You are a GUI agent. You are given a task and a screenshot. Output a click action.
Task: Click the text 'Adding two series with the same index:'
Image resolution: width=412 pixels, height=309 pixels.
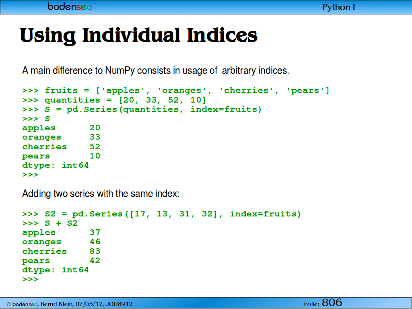click(101, 194)
